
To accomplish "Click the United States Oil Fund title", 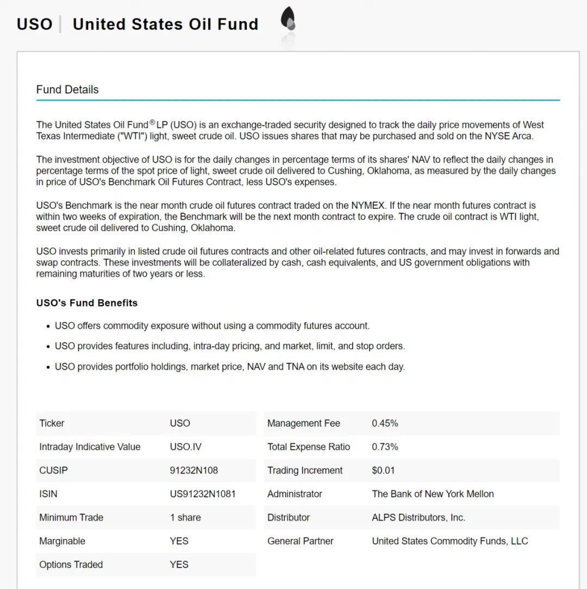I will pos(166,24).
